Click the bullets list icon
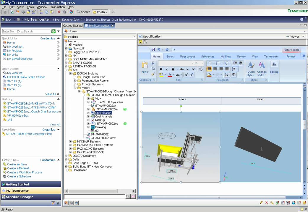This screenshot has width=308, height=212. pyautogui.click(x=209, y=63)
